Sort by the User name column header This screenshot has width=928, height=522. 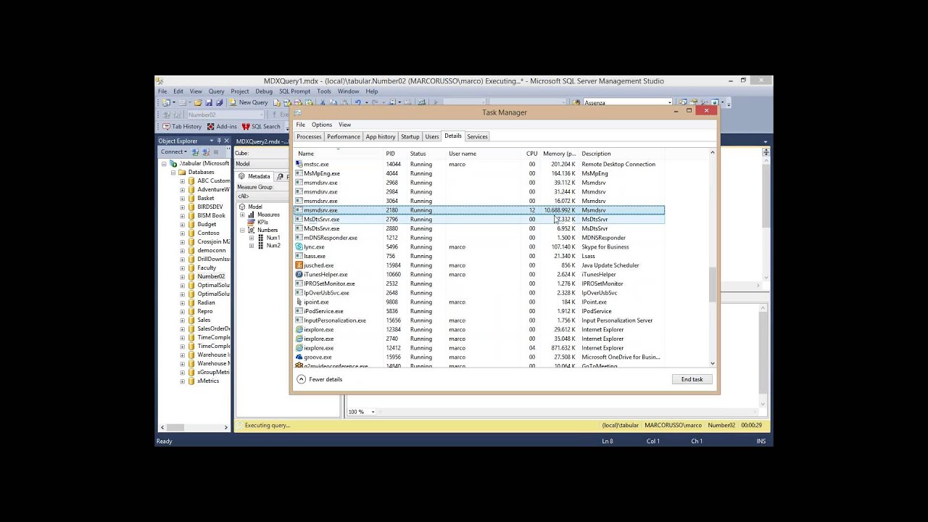[463, 154]
